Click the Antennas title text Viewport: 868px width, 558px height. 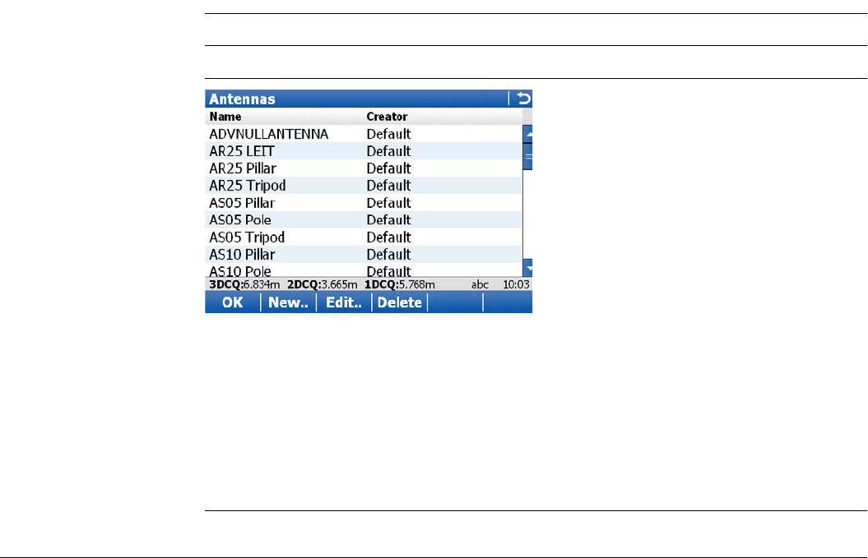tap(242, 99)
